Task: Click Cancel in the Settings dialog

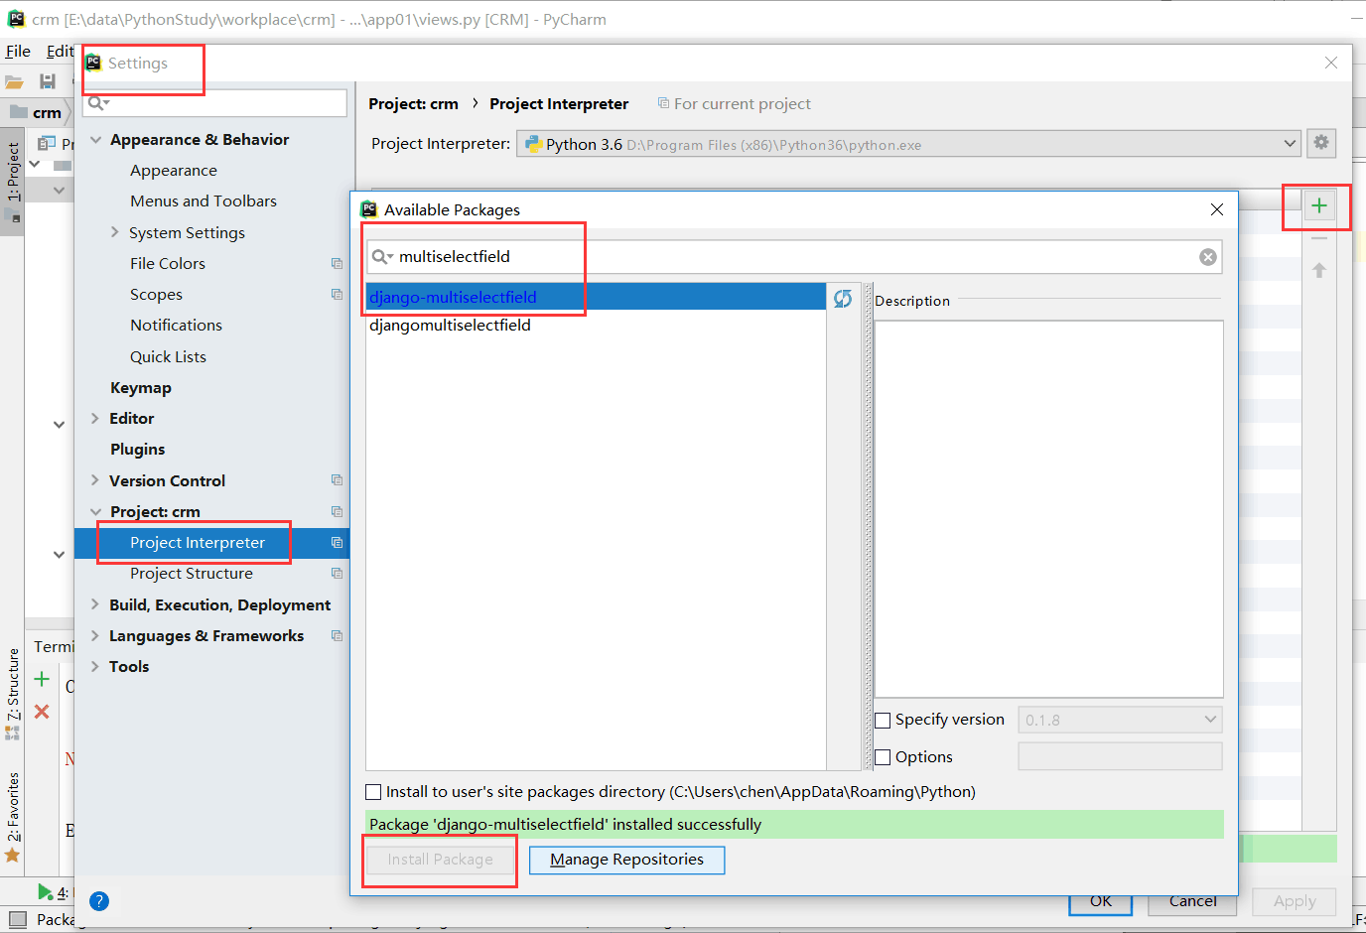Action: click(1192, 901)
